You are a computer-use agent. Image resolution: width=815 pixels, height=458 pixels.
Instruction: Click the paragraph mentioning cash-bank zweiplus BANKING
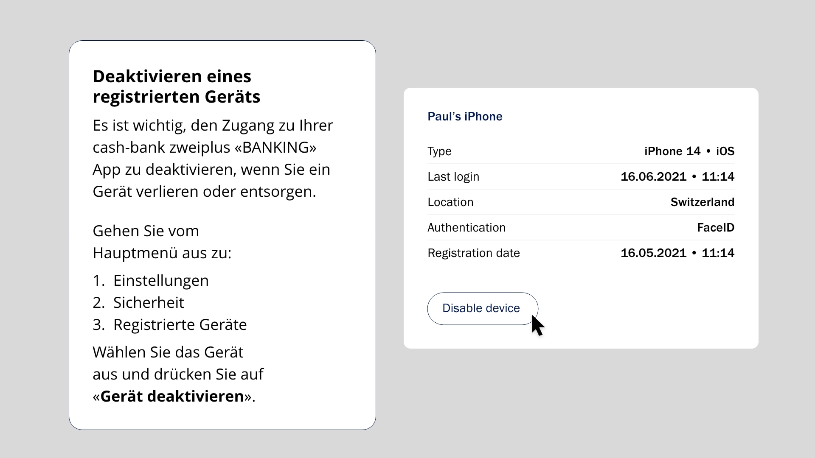pos(213,159)
